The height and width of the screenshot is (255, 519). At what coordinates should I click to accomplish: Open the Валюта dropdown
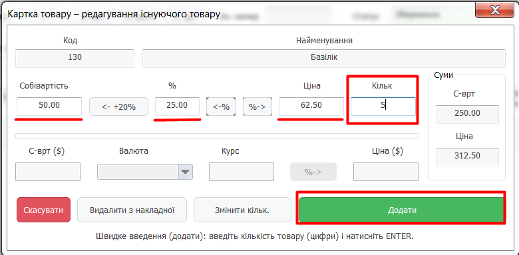tap(145, 172)
